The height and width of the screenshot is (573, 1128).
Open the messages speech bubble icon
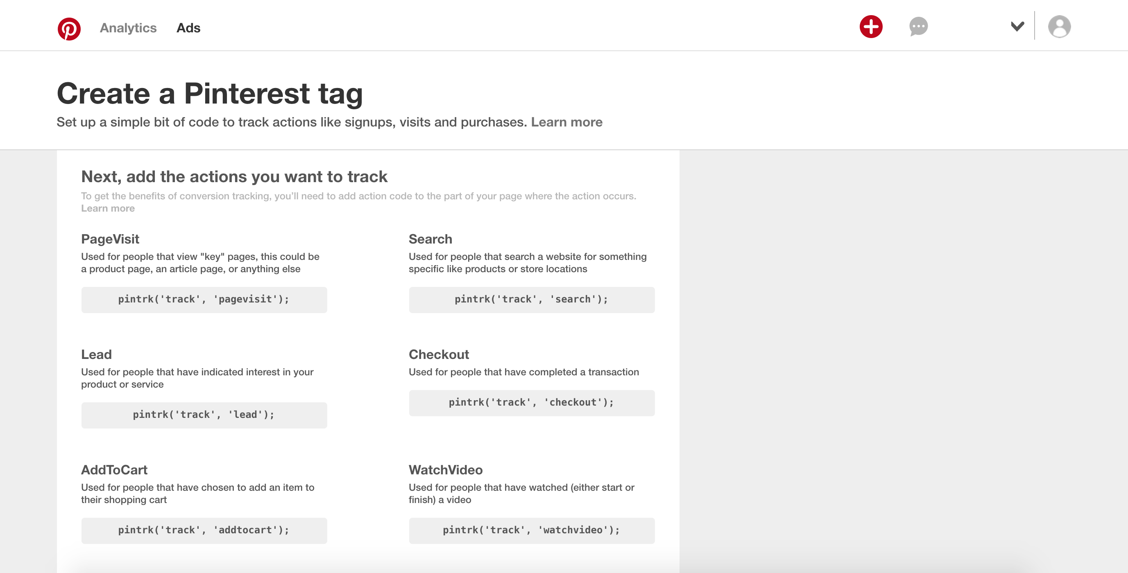[918, 27]
